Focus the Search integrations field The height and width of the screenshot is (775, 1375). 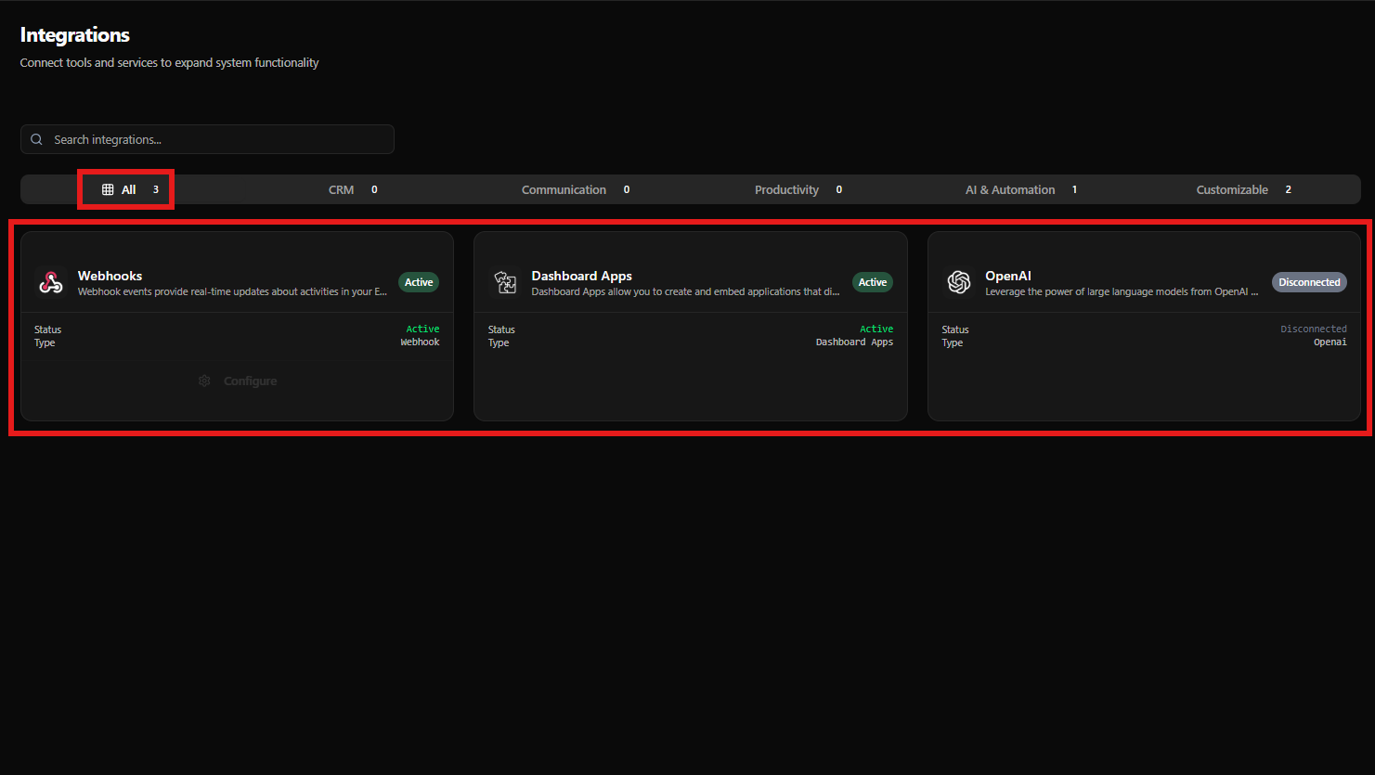207,139
